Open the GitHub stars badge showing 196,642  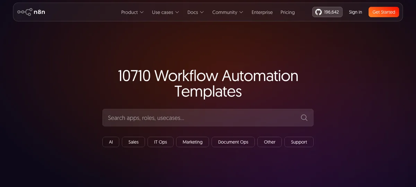click(327, 12)
